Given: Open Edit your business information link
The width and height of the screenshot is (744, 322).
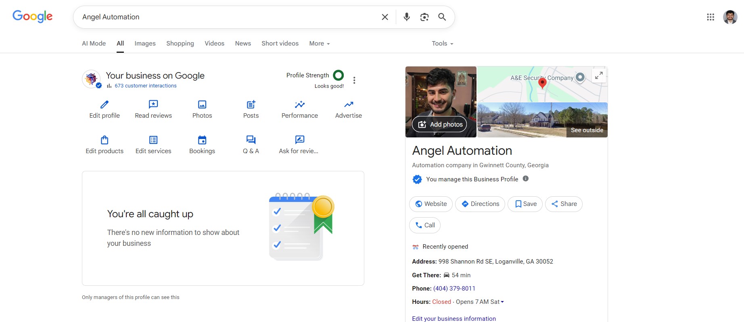Looking at the screenshot, I should [x=454, y=318].
